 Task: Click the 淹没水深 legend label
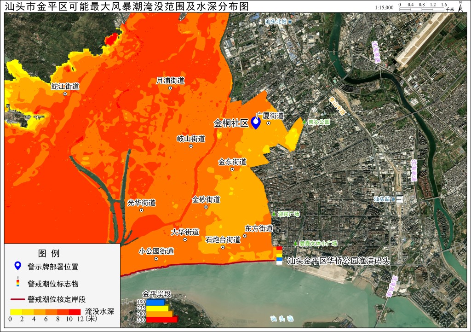pos(99,311)
